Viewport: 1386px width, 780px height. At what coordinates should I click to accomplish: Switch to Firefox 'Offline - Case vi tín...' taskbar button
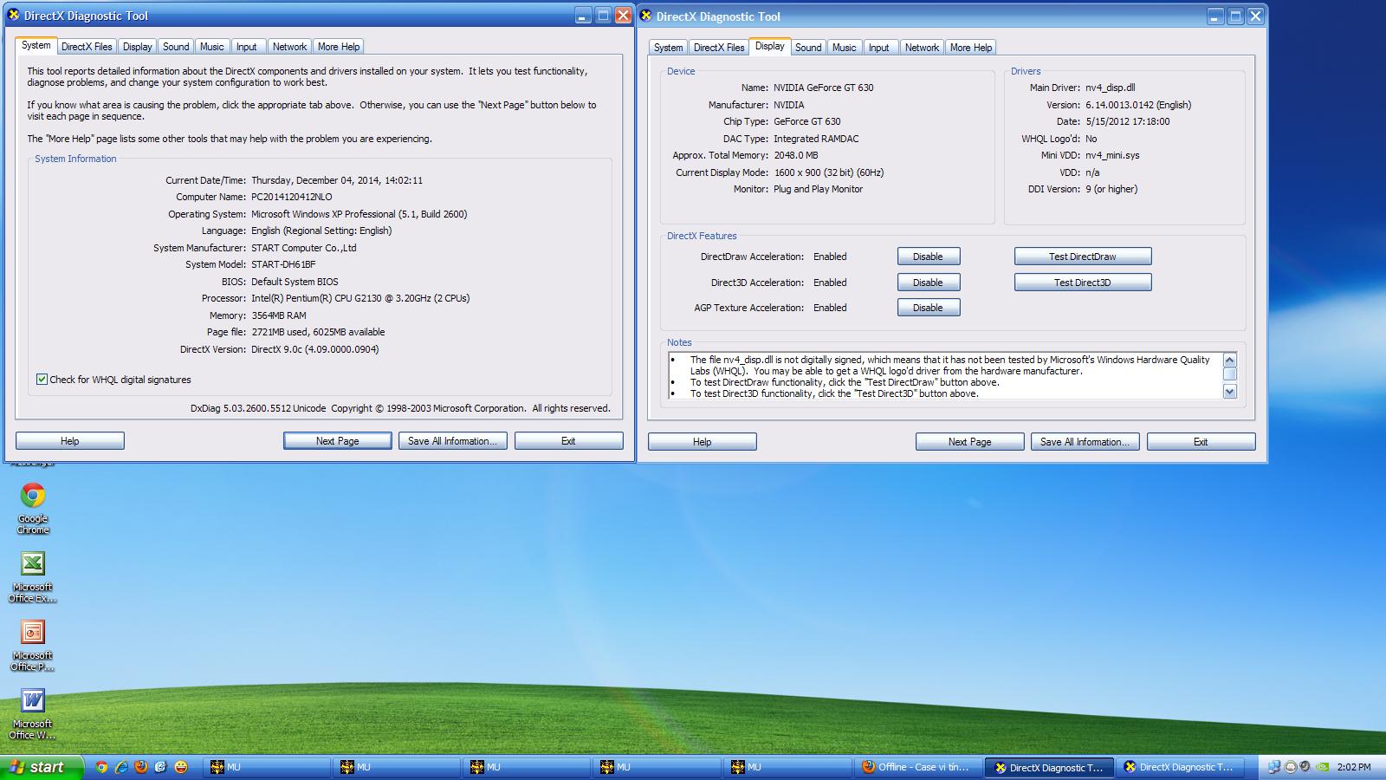tap(917, 767)
